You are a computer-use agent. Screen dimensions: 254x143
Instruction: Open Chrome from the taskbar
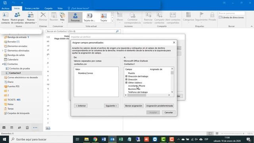click(95, 139)
